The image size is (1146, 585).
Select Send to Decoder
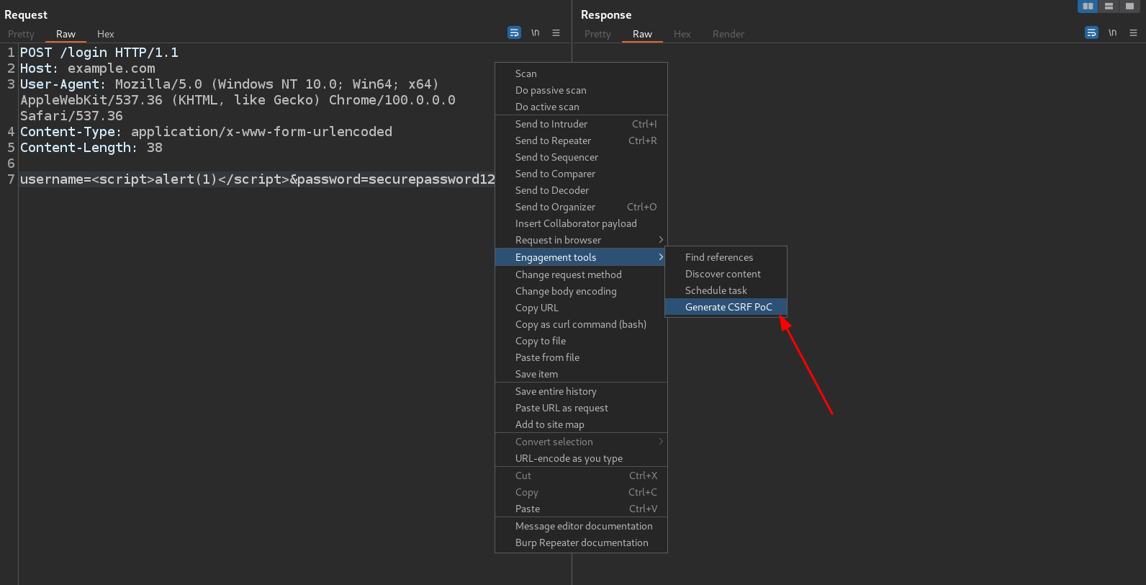581,190
